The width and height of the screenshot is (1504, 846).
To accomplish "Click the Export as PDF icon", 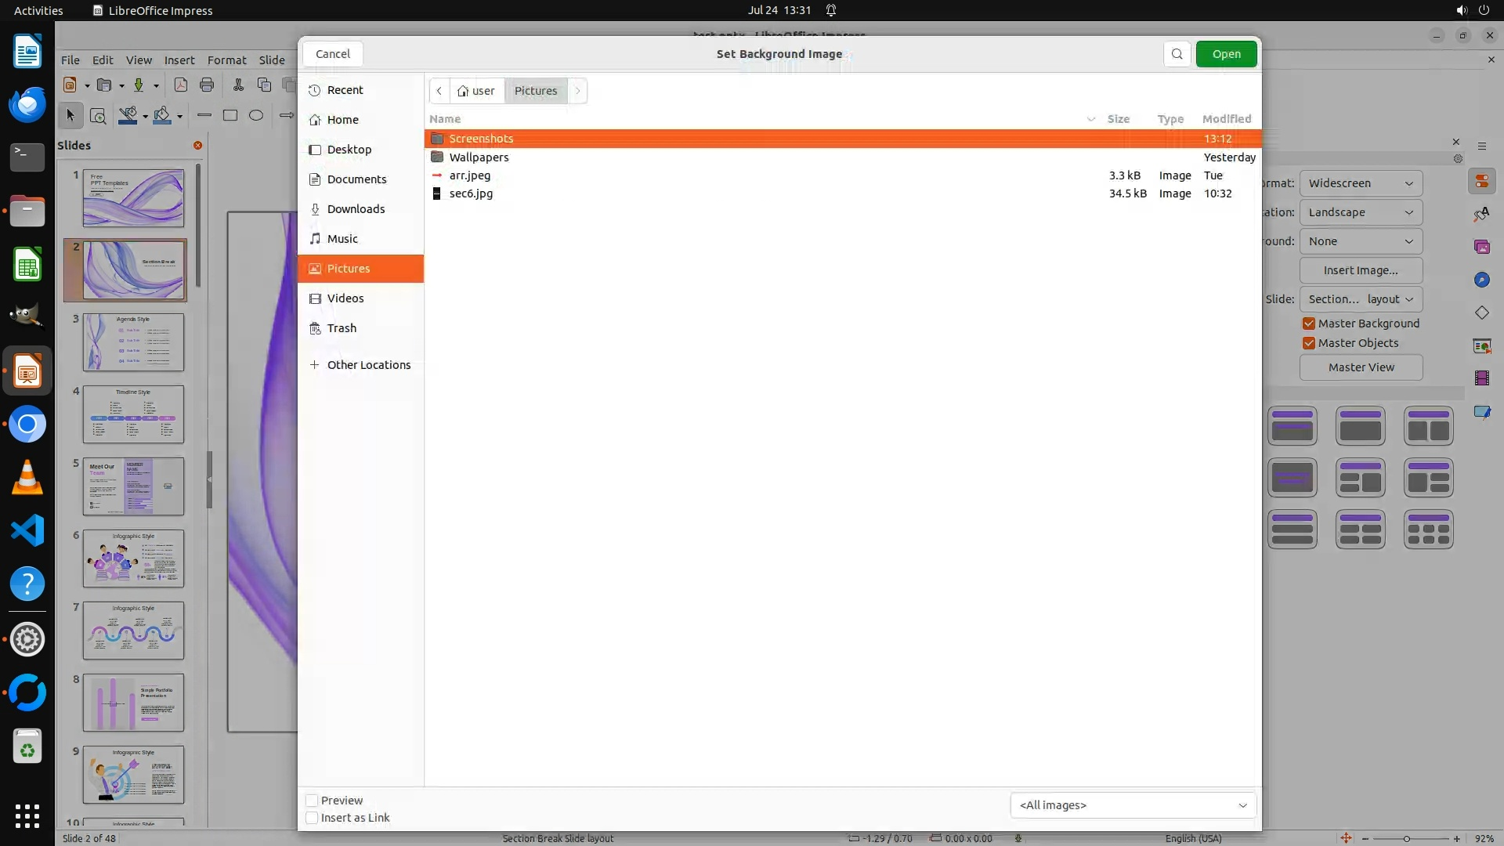I will [181, 85].
